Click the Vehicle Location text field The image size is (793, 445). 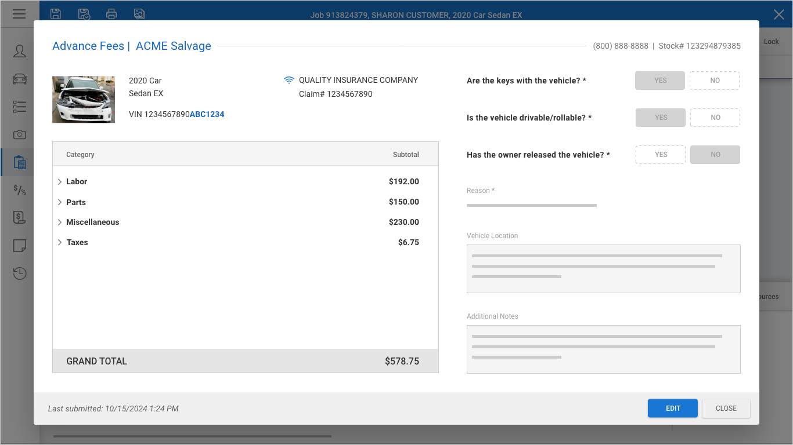point(603,269)
